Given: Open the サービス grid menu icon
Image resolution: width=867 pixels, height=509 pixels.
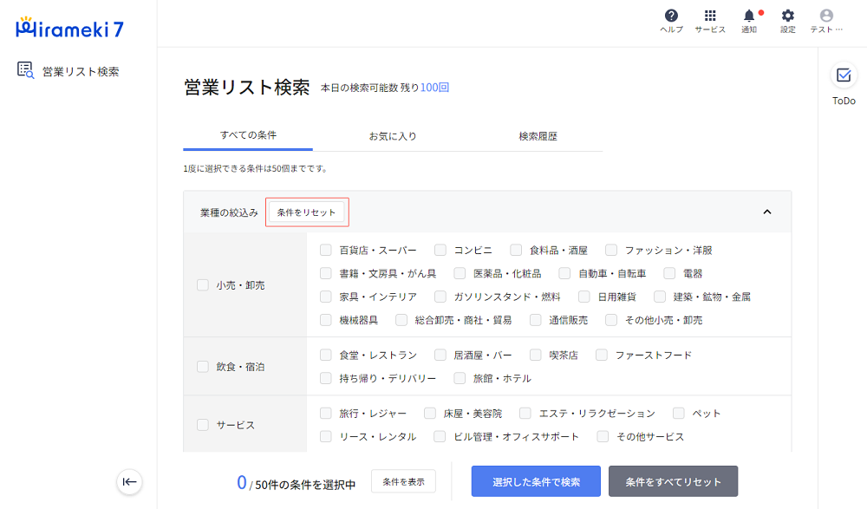Looking at the screenshot, I should (710, 20).
